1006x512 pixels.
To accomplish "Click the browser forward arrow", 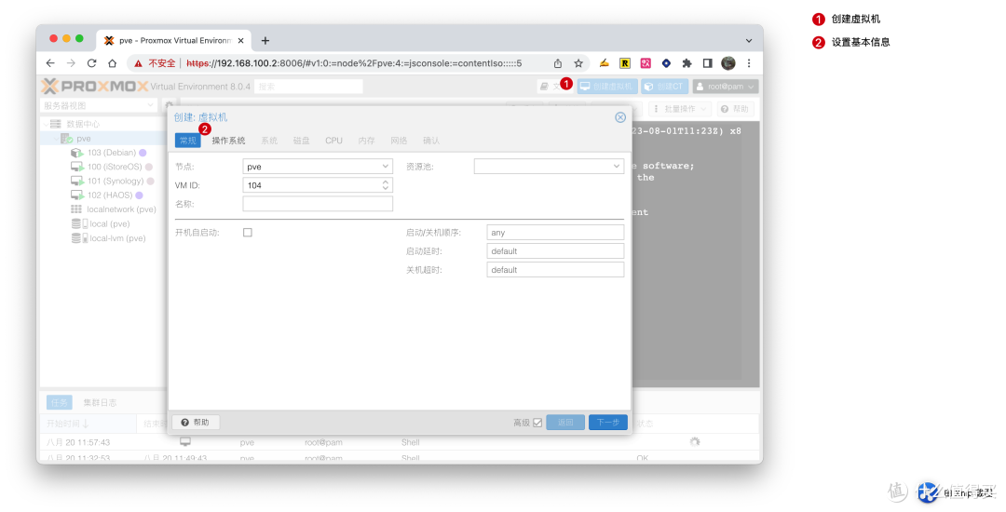I will point(71,62).
